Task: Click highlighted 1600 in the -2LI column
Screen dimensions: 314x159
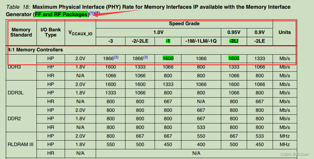Action: (x=234, y=58)
